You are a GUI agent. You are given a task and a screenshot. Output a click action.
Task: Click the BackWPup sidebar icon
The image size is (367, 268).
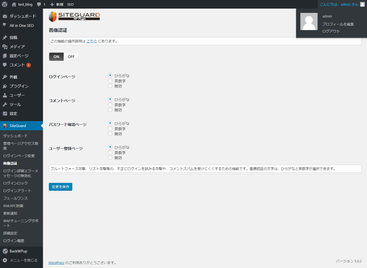pyautogui.click(x=5, y=251)
